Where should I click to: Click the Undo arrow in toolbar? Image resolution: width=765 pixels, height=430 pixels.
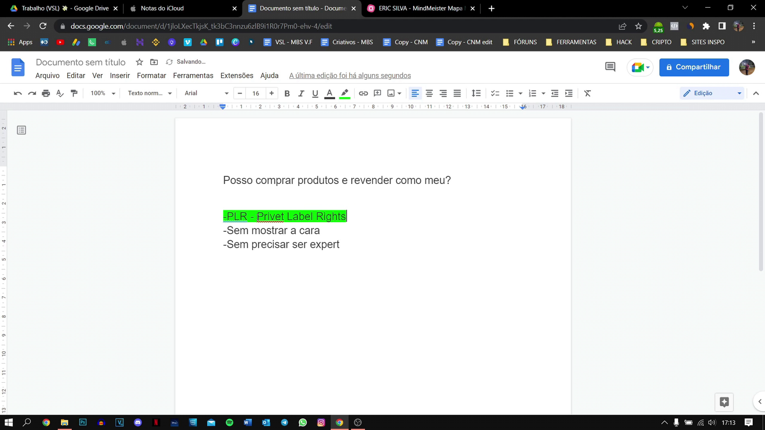pyautogui.click(x=18, y=93)
